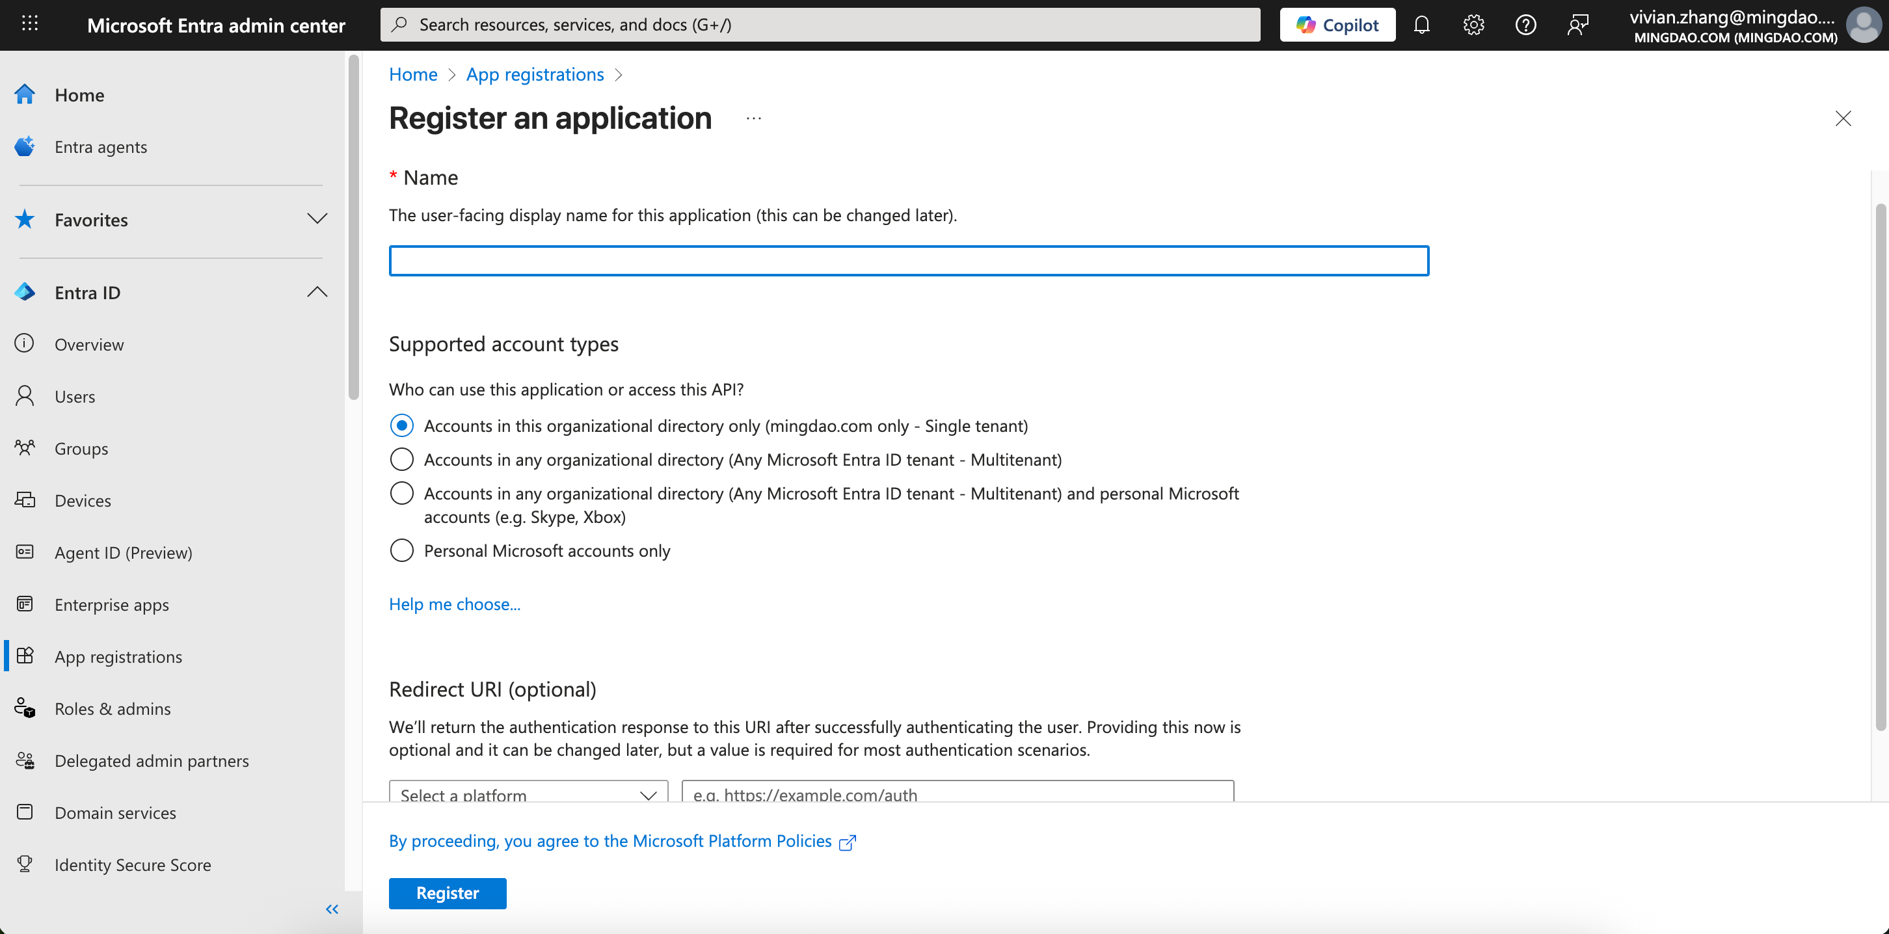Click the more options ellipsis beside title
Viewport: 1889px width, 934px height.
point(754,119)
